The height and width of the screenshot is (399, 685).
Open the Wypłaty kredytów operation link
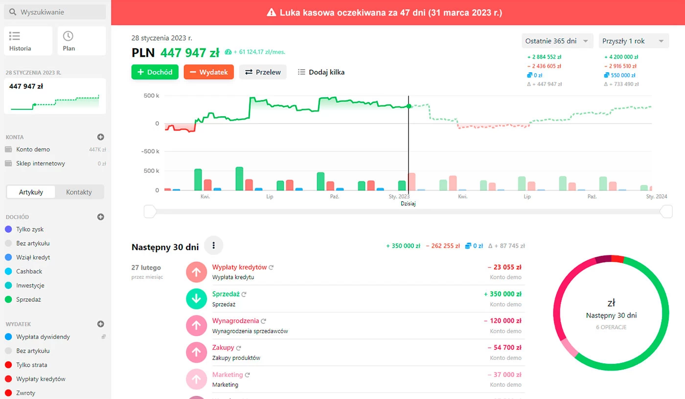coord(239,267)
